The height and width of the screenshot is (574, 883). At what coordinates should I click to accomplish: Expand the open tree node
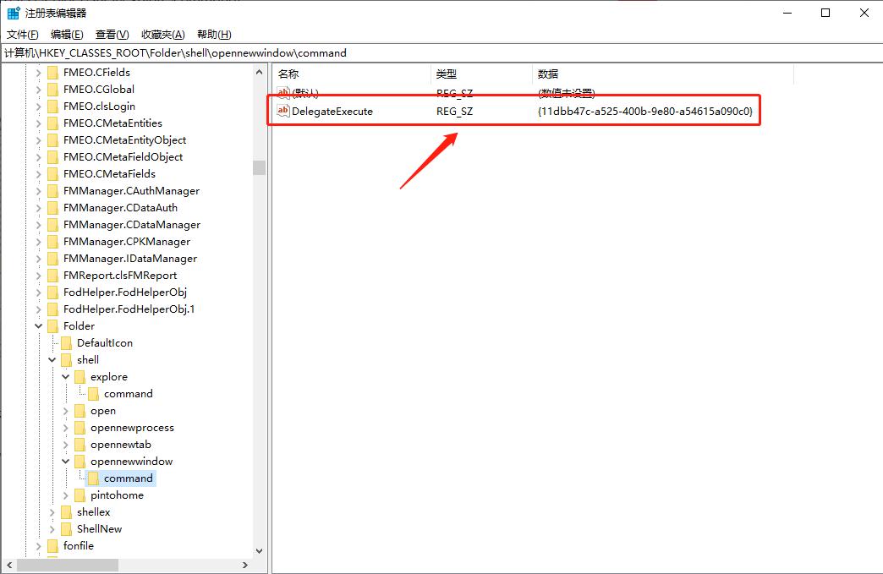pos(65,410)
